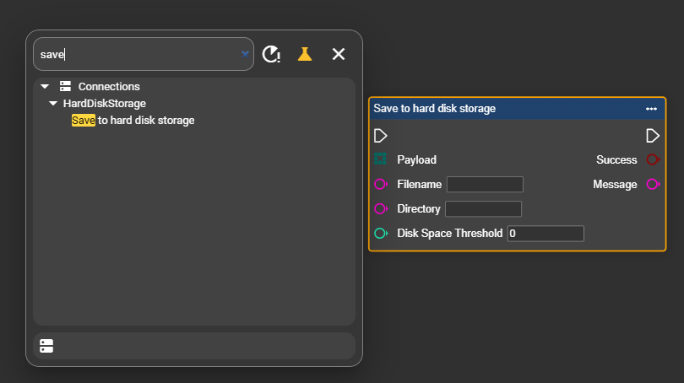Click the Directory text field

coord(483,209)
